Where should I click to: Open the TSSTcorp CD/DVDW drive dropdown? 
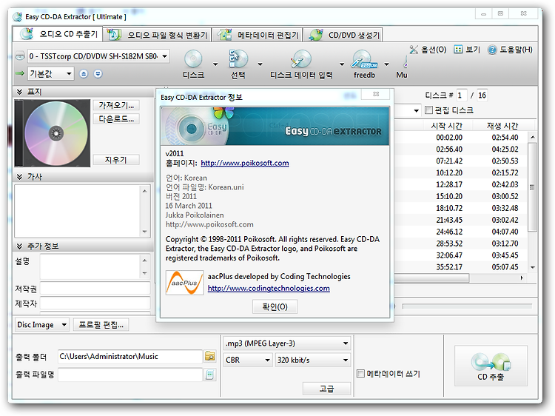pyautogui.click(x=98, y=56)
